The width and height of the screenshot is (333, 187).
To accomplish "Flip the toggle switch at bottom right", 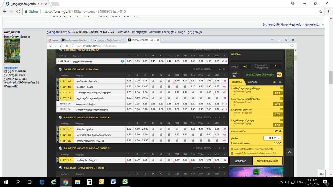I will pos(322,174).
